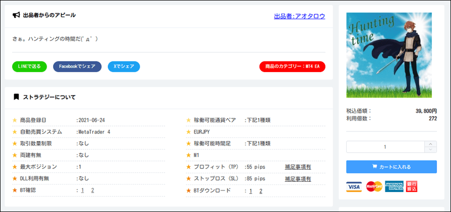Click the value :85 pips
Image resolution: width=451 pixels, height=212 pixels.
pyautogui.click(x=255, y=178)
